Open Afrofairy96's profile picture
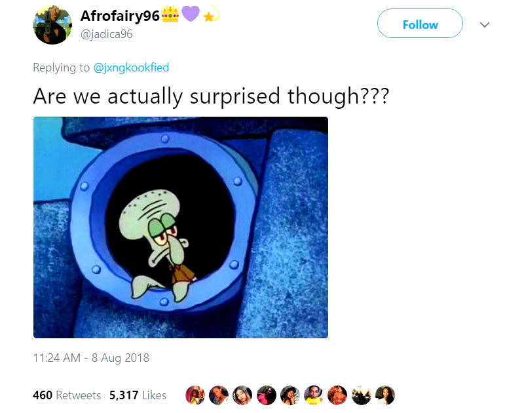This screenshot has width=524, height=413. 52,25
